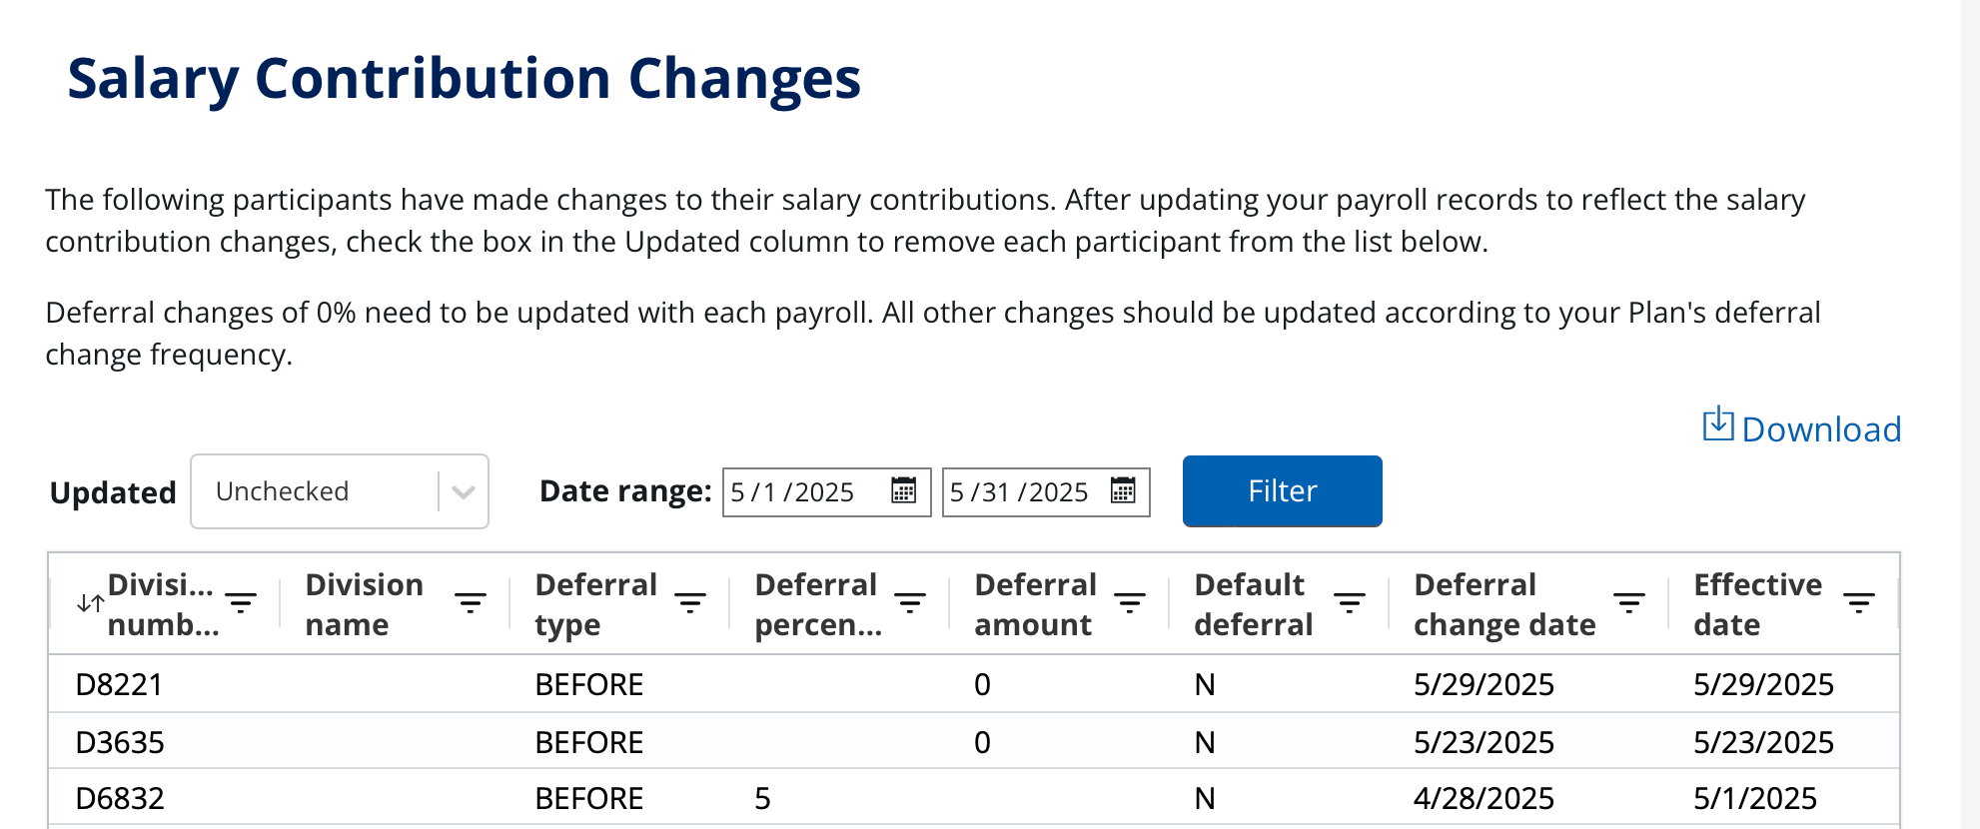Open filter menu for Division number column
1980x829 pixels.
click(x=241, y=602)
